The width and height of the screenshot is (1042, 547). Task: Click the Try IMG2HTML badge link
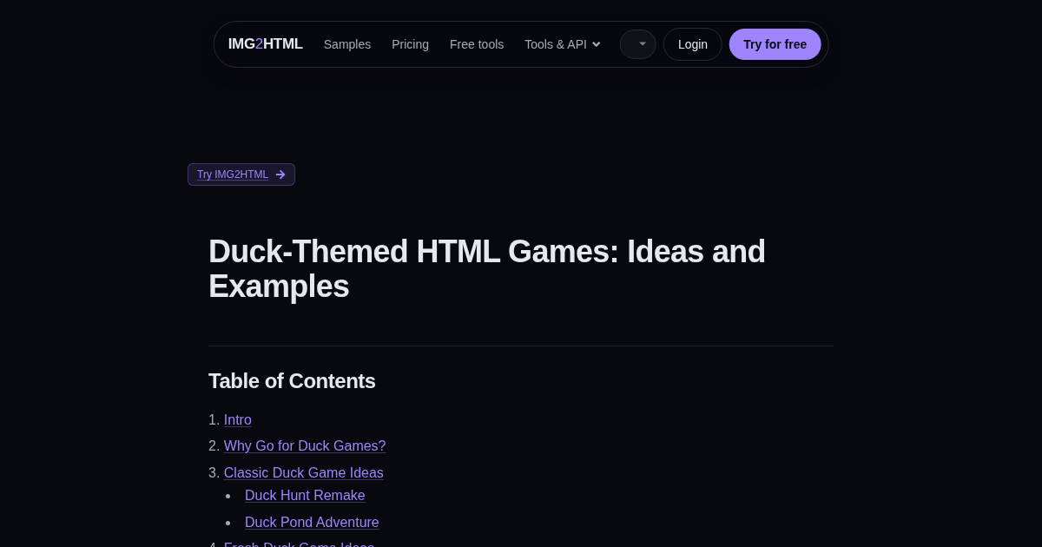coord(241,175)
